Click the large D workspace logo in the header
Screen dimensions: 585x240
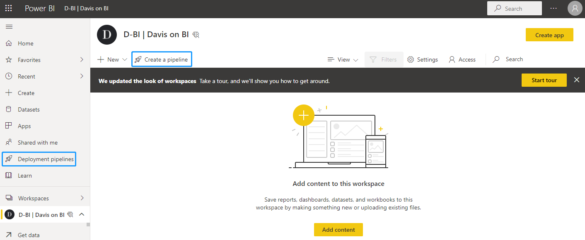tap(107, 34)
